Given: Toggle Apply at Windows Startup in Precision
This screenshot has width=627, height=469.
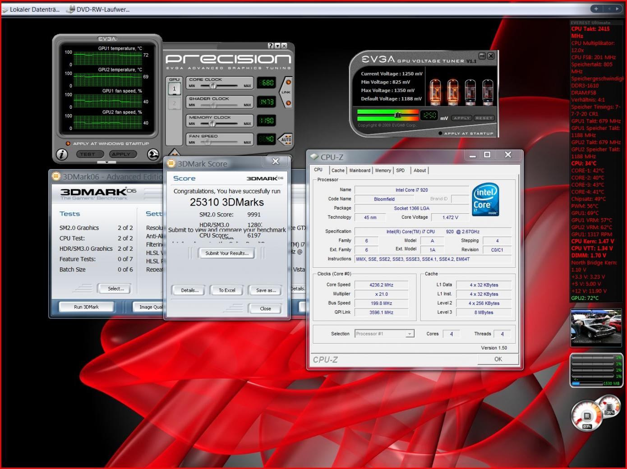Looking at the screenshot, I should point(68,143).
